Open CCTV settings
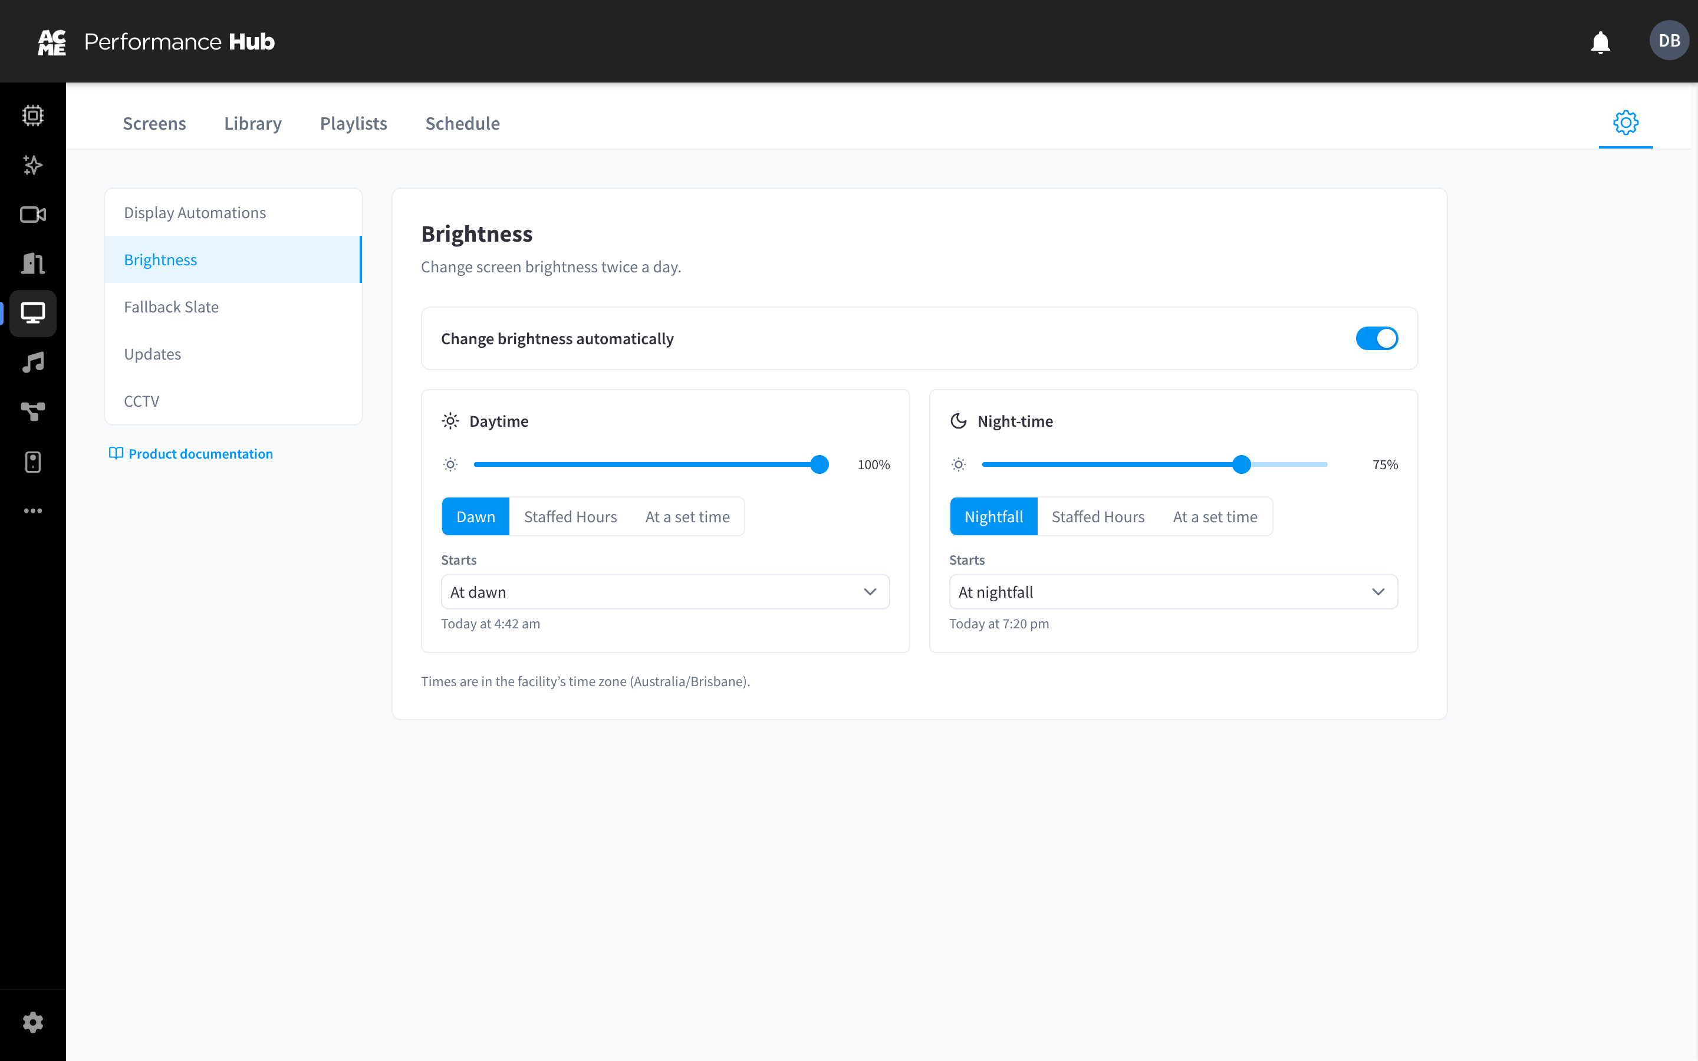The height and width of the screenshot is (1061, 1698). (233, 401)
